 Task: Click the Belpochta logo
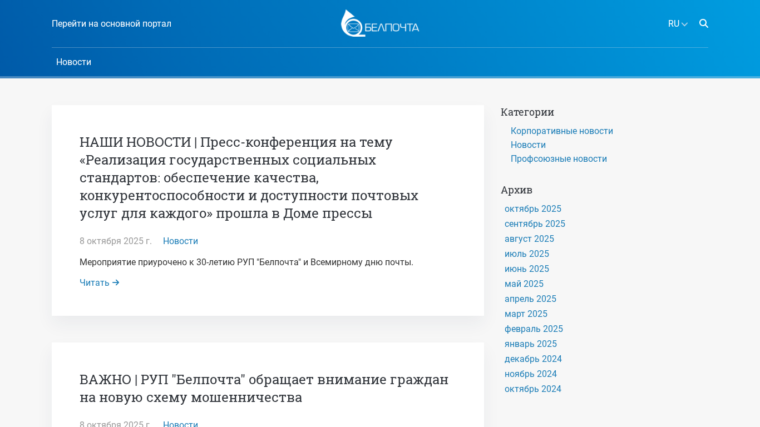pos(380,23)
